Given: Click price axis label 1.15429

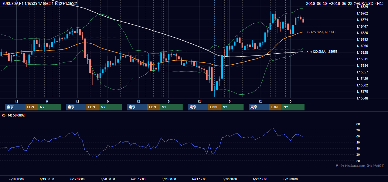Looking at the screenshot, I should 362,79.
